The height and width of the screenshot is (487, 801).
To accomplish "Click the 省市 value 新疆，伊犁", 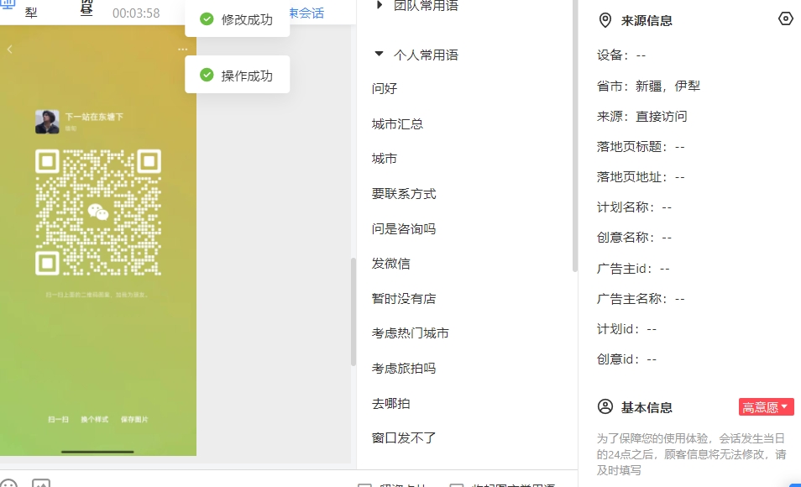I will [x=667, y=86].
